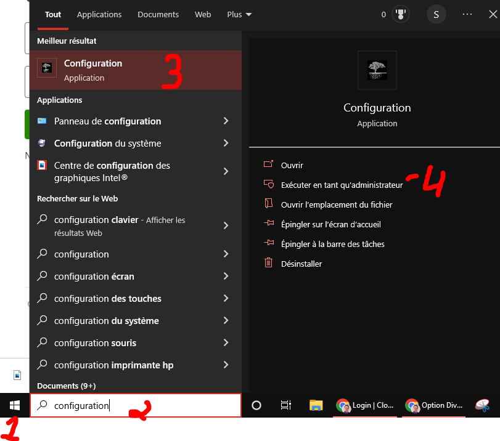500x441 pixels.
Task: Switch to the Documents tab
Action: 158,15
